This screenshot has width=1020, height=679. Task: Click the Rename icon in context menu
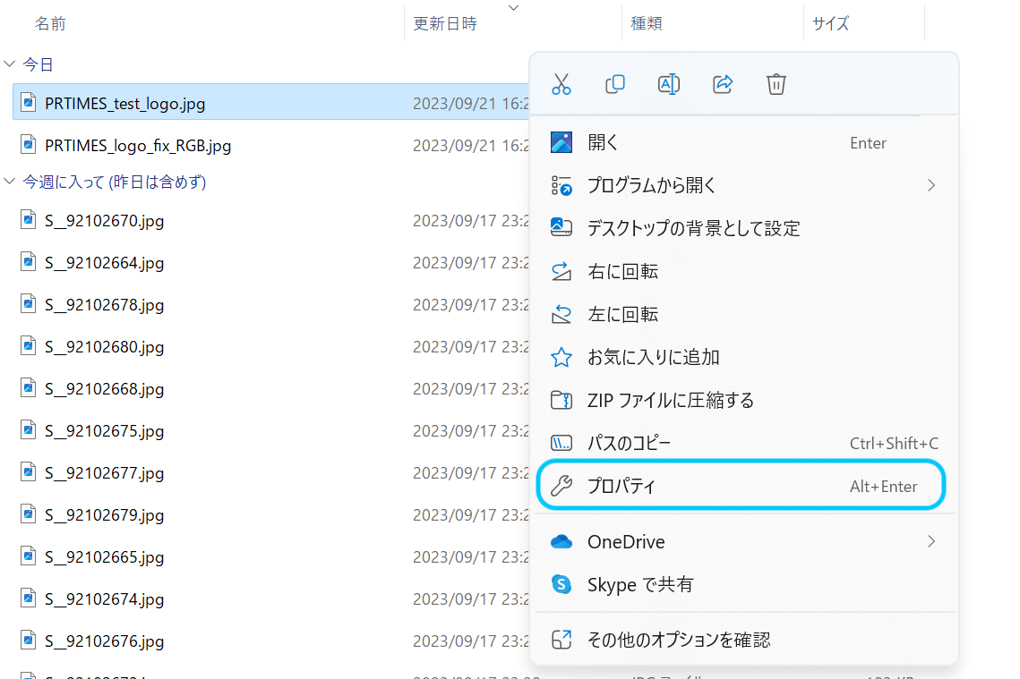point(669,84)
